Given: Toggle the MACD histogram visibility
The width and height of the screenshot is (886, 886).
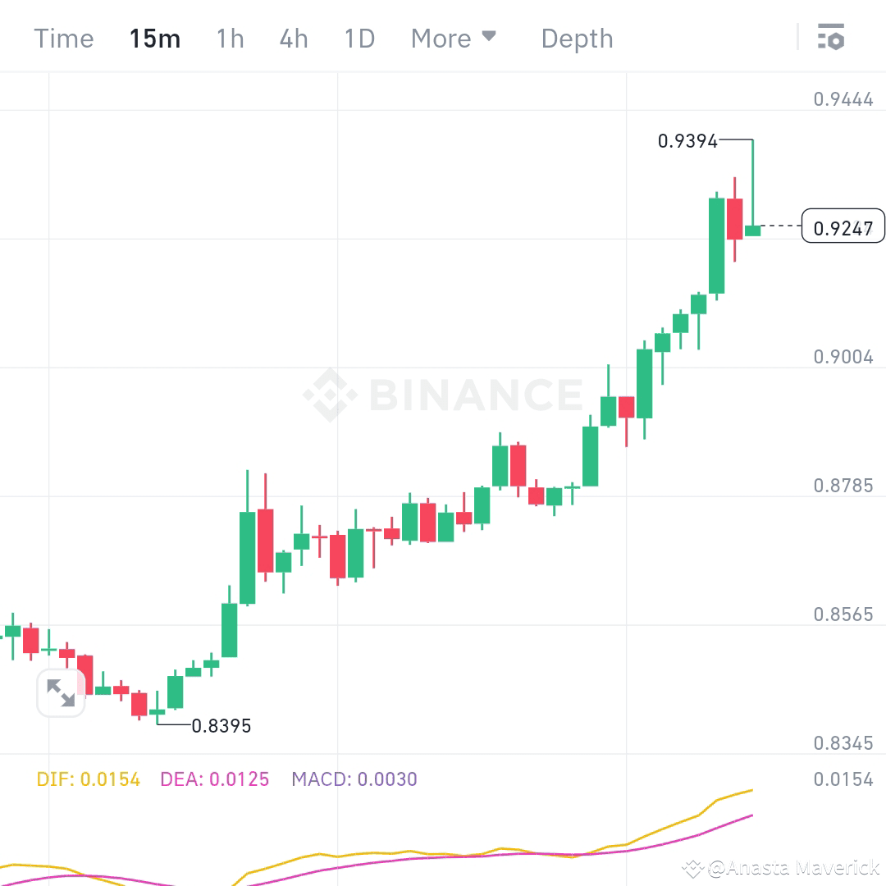Looking at the screenshot, I should [354, 779].
